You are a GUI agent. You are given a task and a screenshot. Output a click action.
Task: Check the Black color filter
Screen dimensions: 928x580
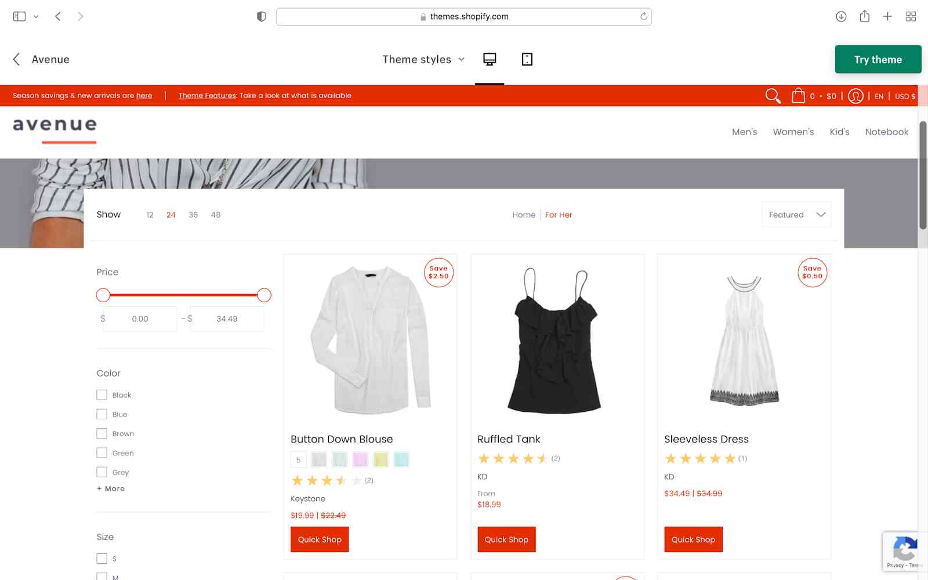pyautogui.click(x=101, y=395)
